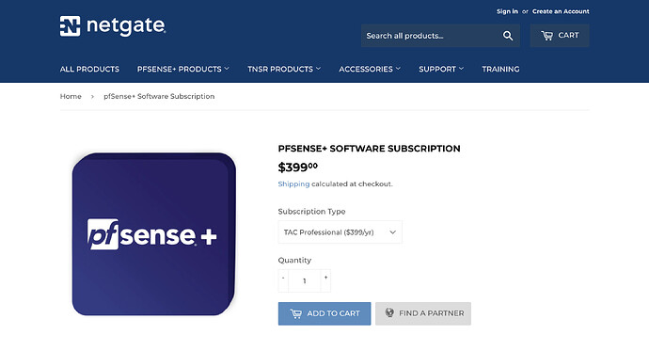The width and height of the screenshot is (649, 351).
Task: Click the globe icon on Find a Partner
Action: point(389,313)
